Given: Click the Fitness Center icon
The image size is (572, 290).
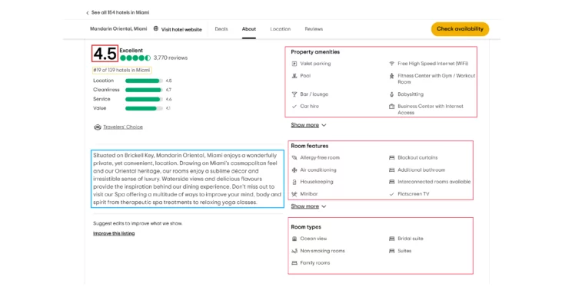Looking at the screenshot, I should pyautogui.click(x=392, y=76).
